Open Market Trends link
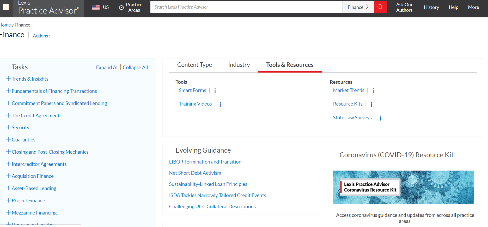Viewport: 488px width, 227px height. pyautogui.click(x=349, y=90)
